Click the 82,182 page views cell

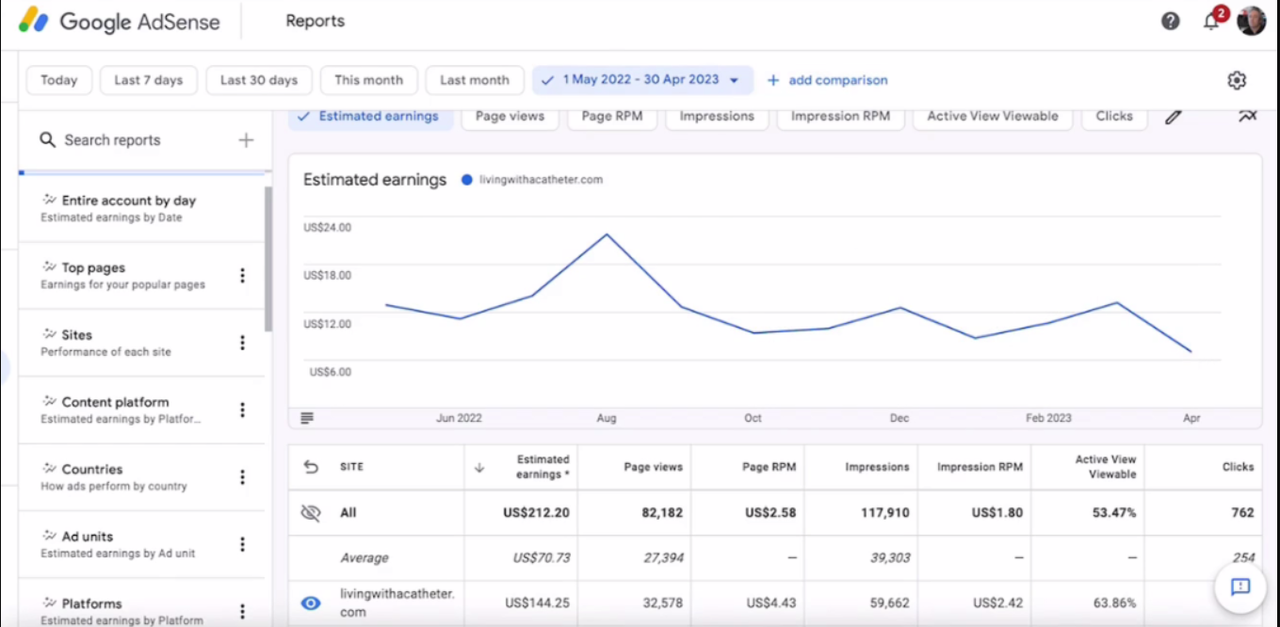pyautogui.click(x=661, y=513)
